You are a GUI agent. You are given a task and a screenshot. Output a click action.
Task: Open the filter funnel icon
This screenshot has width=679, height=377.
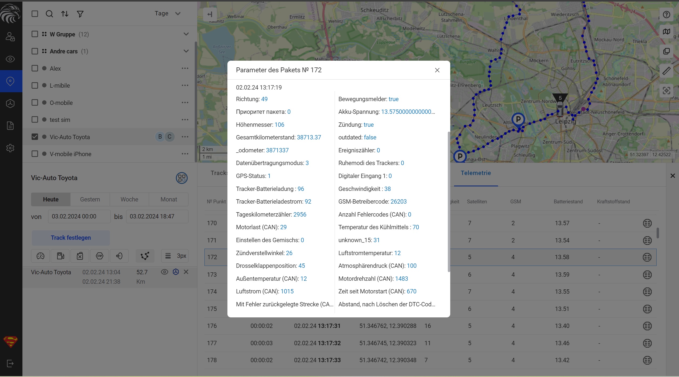point(80,14)
